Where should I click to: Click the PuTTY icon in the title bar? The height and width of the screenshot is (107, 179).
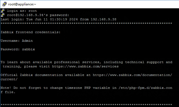(x=3, y=4)
